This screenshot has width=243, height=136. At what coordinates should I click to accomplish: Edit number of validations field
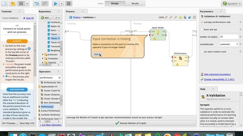(229, 37)
